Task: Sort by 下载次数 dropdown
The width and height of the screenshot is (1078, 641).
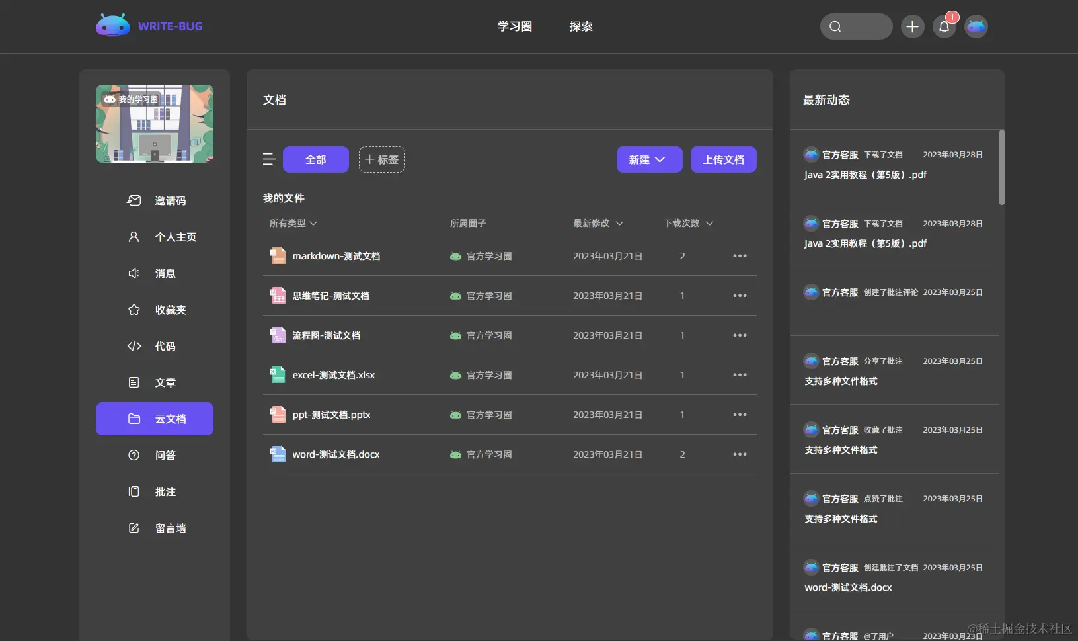Action: coord(689,224)
